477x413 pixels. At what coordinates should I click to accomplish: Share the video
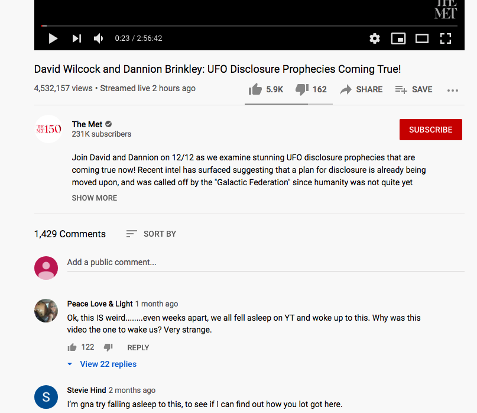click(361, 89)
